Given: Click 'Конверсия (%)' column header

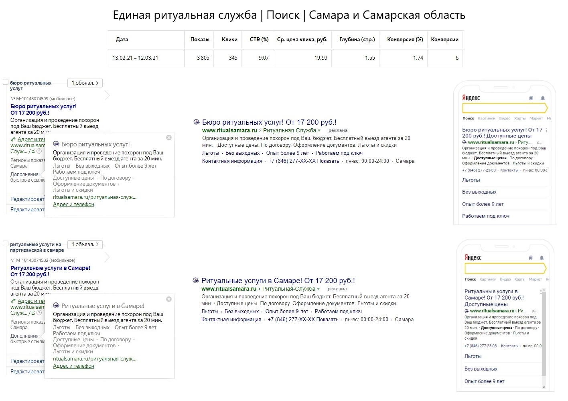Looking at the screenshot, I should point(405,39).
